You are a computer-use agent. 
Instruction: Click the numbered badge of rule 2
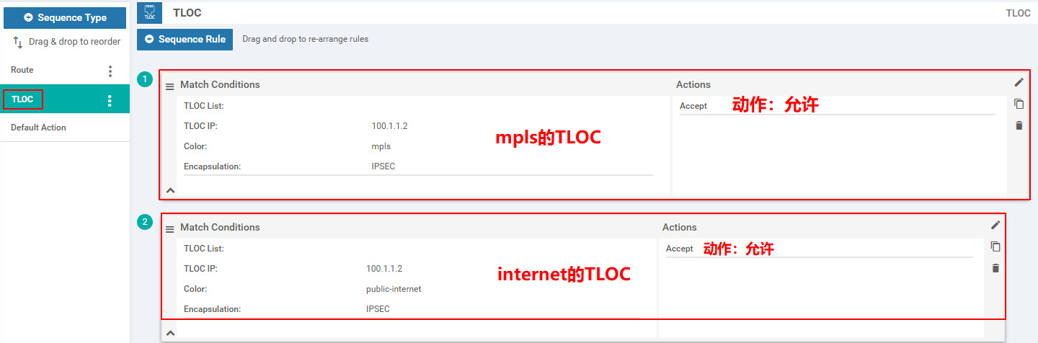[x=145, y=222]
